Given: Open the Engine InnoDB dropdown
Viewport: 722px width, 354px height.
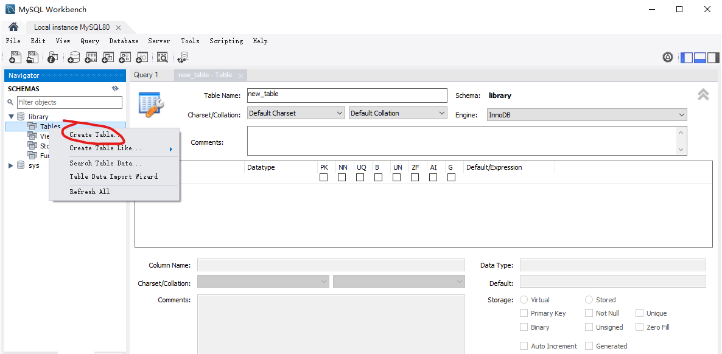Looking at the screenshot, I should tap(587, 115).
